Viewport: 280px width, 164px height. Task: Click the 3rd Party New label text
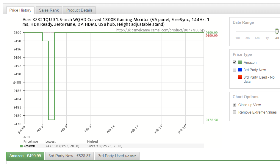(x=255, y=70)
